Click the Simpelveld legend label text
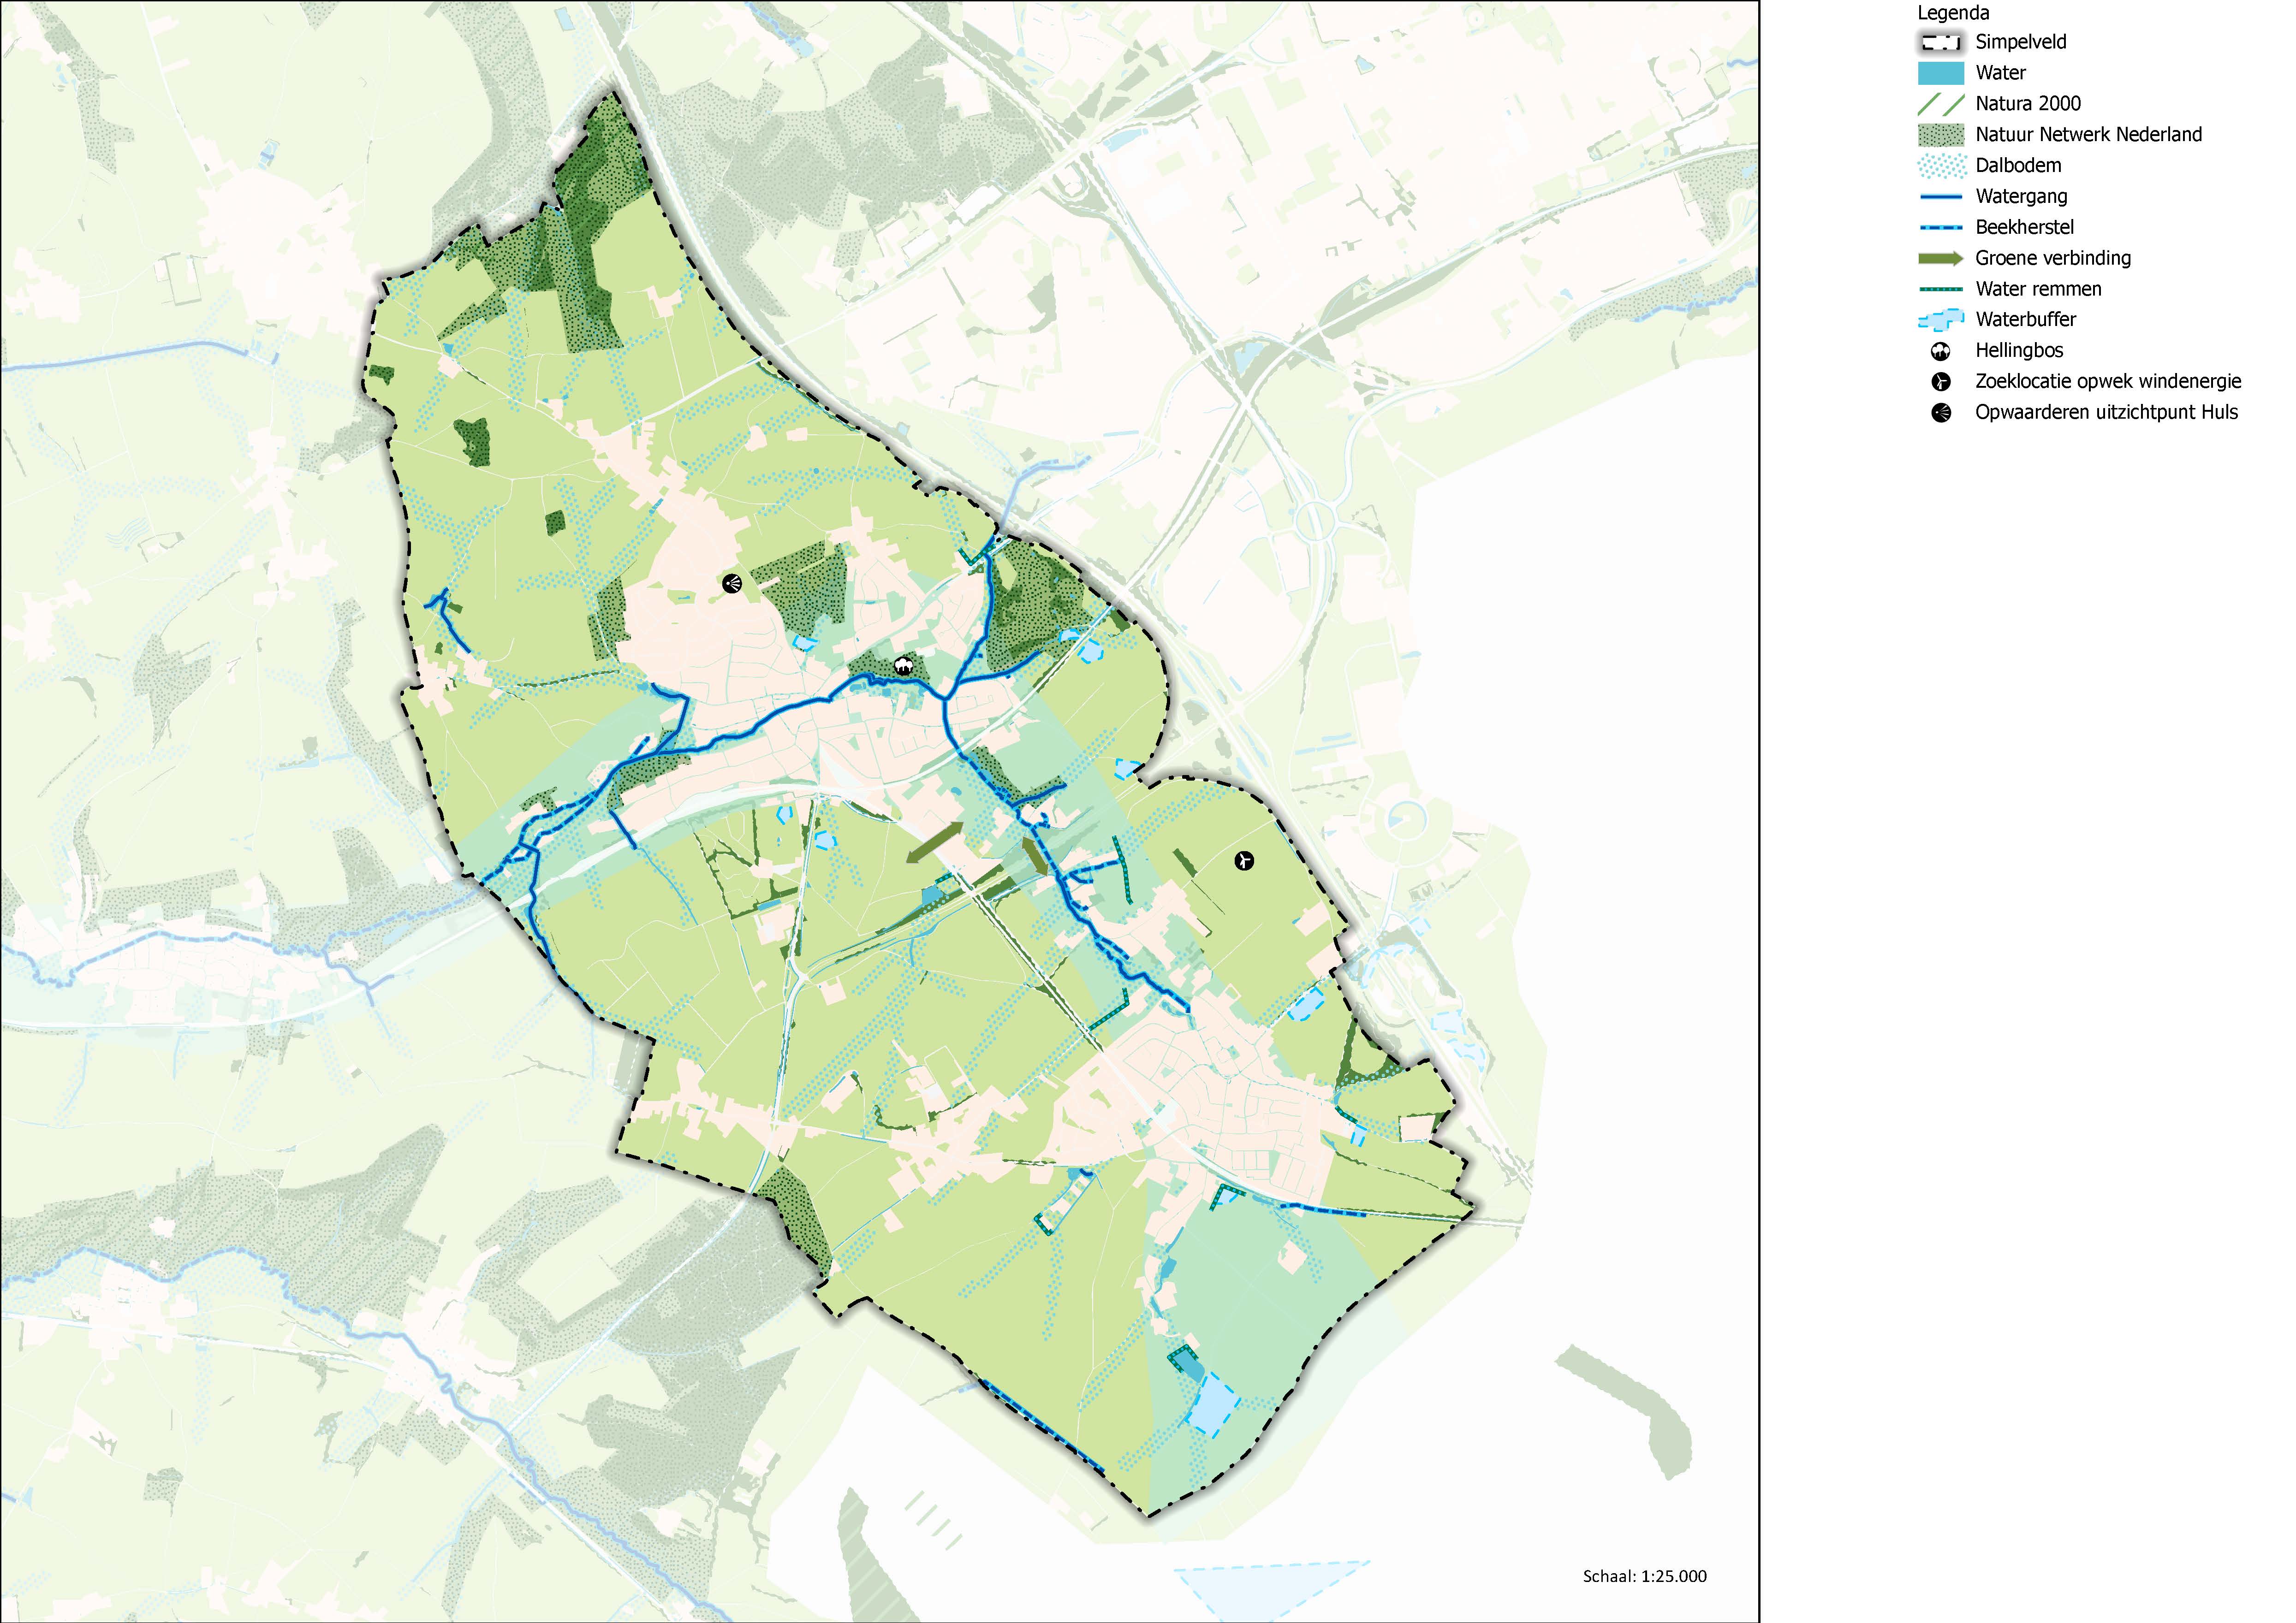Image resolution: width=2296 pixels, height=1623 pixels. point(2020,42)
